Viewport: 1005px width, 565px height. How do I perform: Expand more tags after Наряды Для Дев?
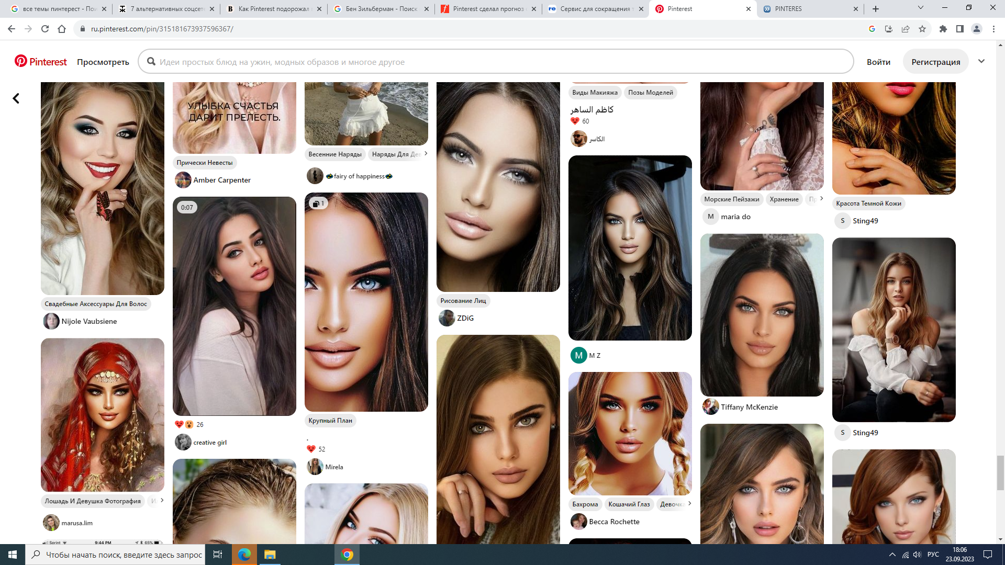click(x=426, y=153)
